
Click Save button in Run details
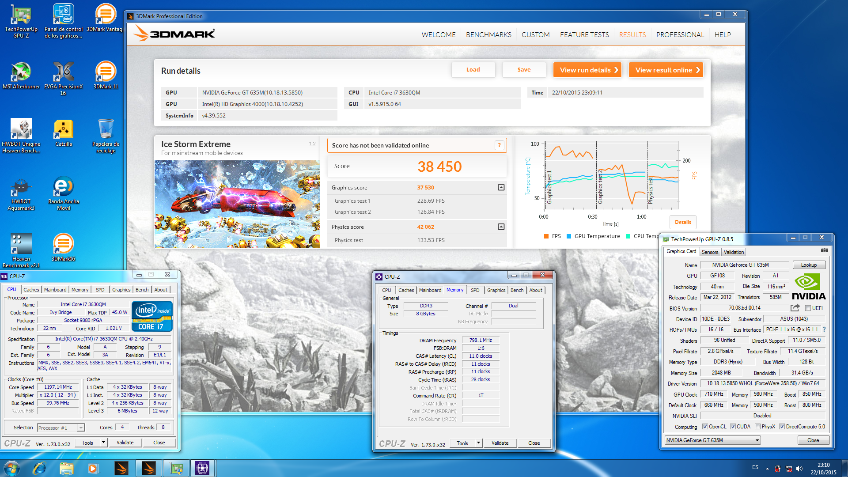pyautogui.click(x=524, y=70)
